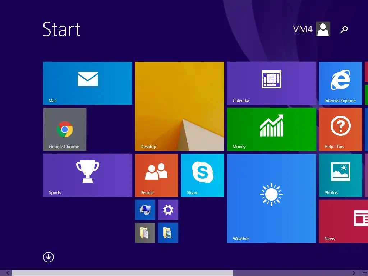
Task: Click the scrollbar left arrow
Action: click(x=8, y=273)
